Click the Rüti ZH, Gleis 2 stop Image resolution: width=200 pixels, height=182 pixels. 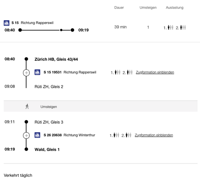[49, 87]
